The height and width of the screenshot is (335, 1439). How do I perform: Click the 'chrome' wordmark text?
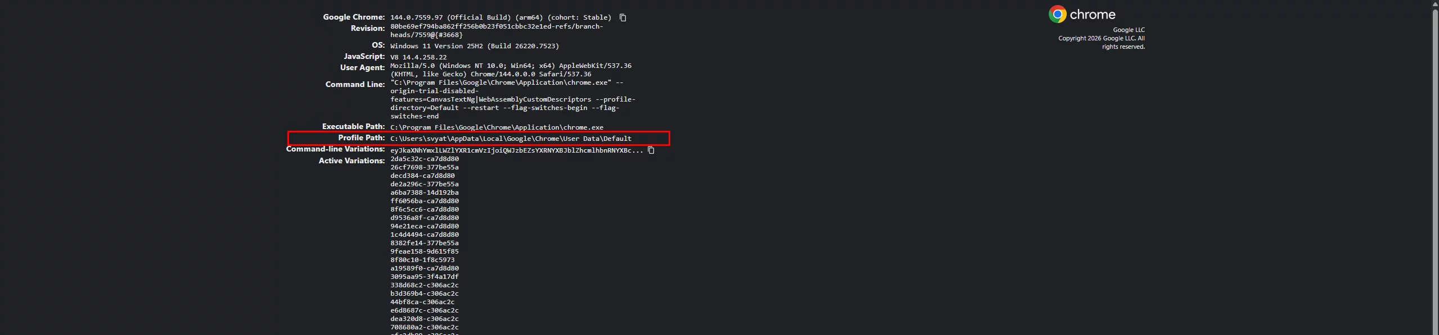(x=1092, y=15)
